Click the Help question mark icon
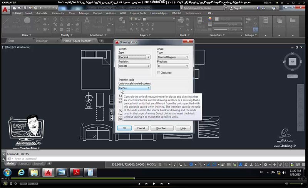The height and width of the screenshot is (188, 308). pyautogui.click(x=274, y=8)
